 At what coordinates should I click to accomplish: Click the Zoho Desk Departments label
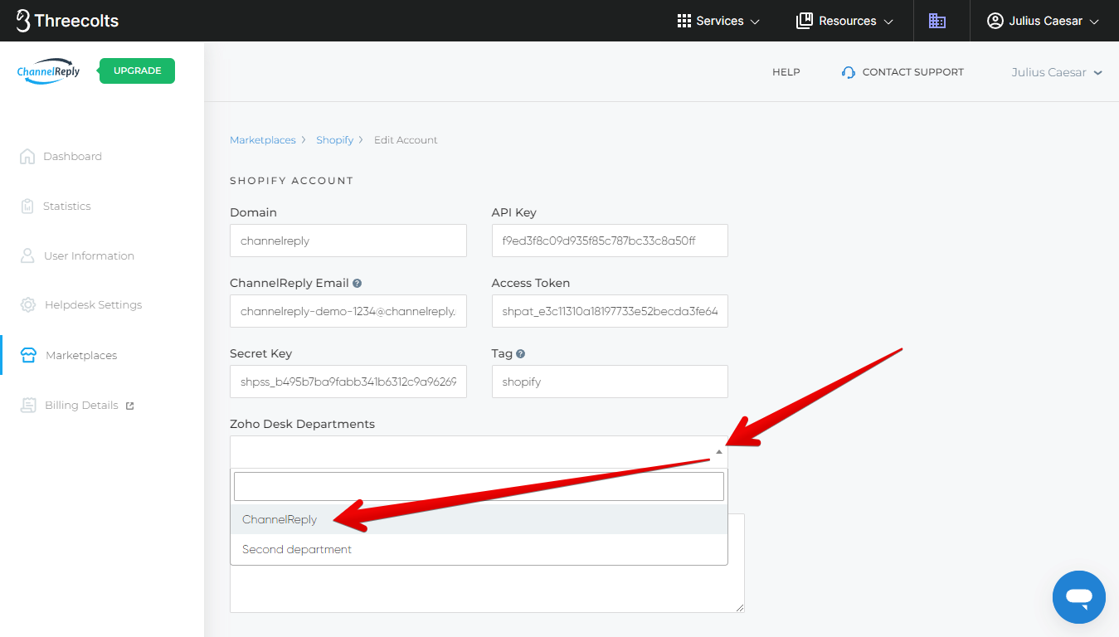[x=302, y=424]
